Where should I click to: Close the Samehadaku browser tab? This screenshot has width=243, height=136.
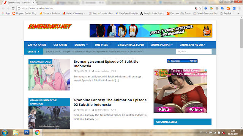33,3
